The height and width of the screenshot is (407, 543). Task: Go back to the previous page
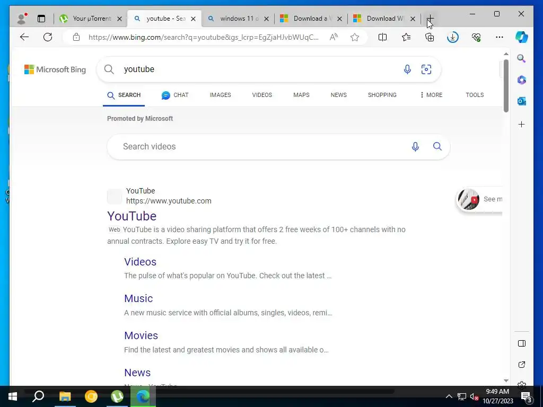click(x=24, y=37)
